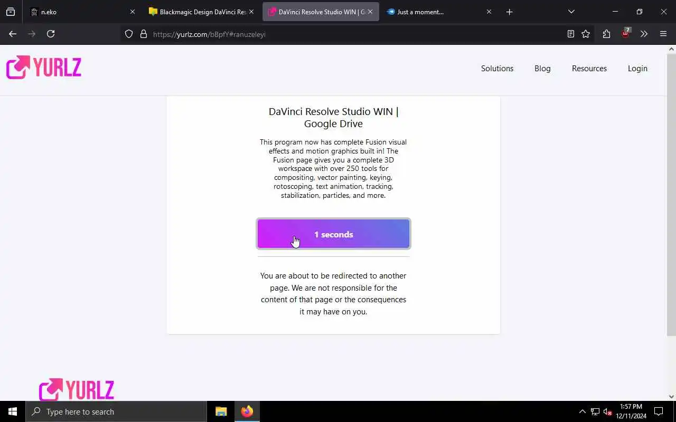Minimize the Firefox window
The image size is (676, 422).
pyautogui.click(x=615, y=12)
